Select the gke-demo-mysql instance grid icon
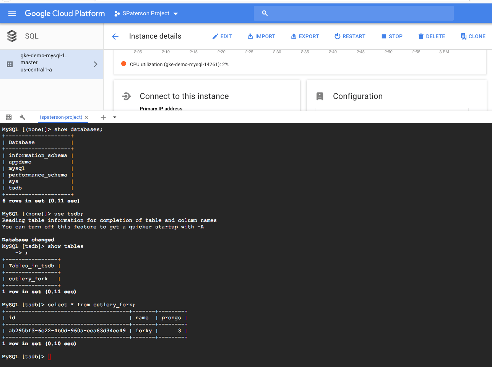 9,64
